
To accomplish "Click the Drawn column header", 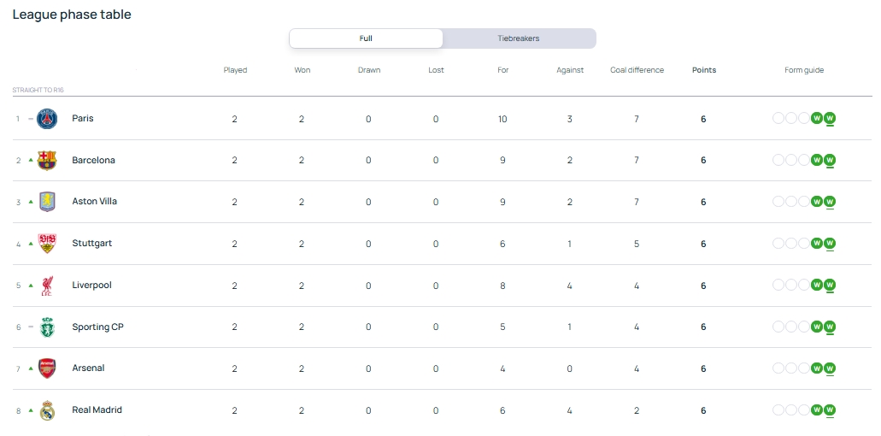I will click(x=369, y=70).
